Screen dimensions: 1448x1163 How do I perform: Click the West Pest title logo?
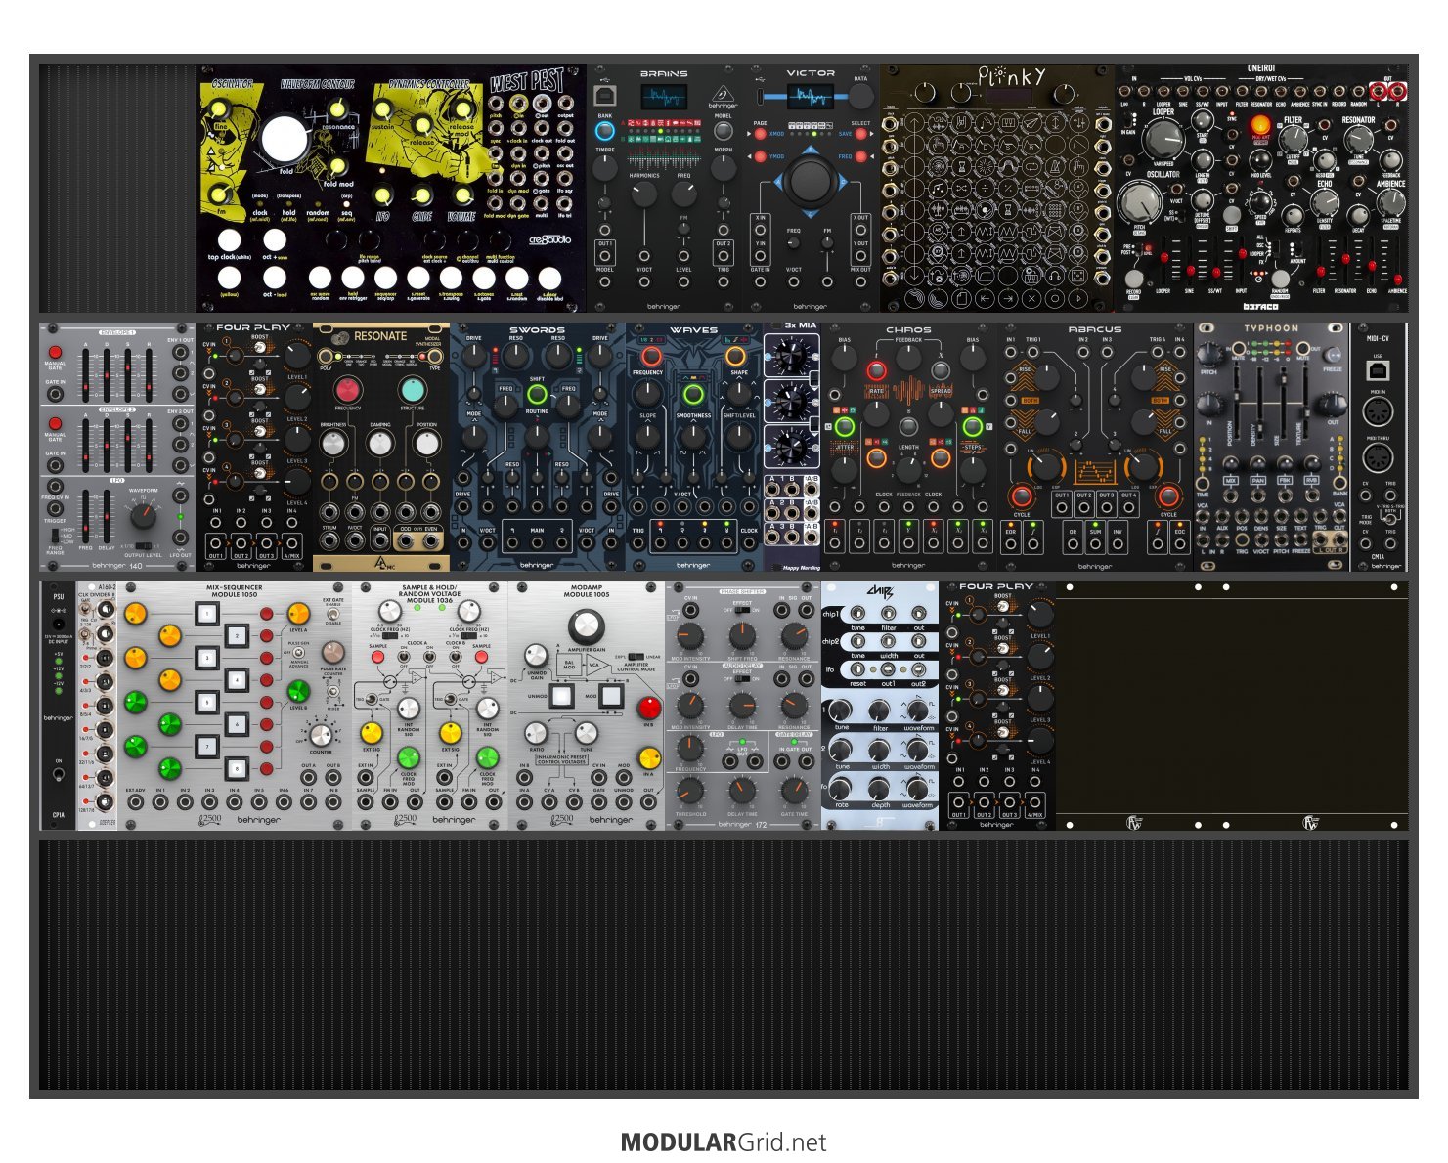tap(529, 82)
